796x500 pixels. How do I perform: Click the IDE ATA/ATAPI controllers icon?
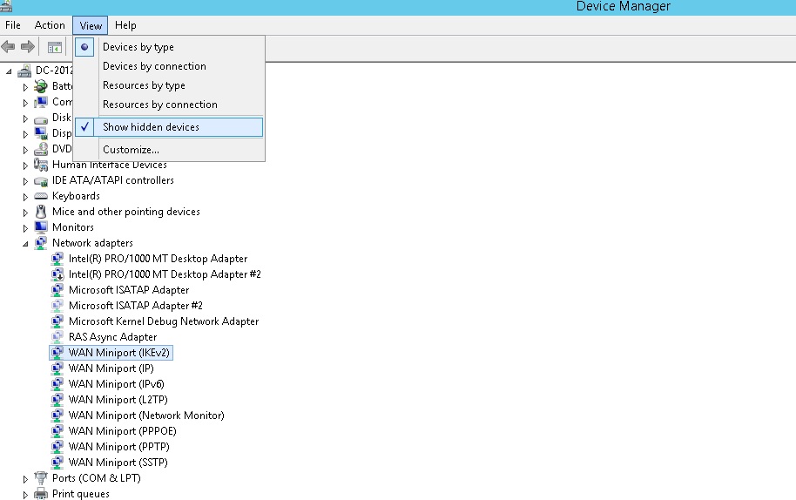click(41, 180)
